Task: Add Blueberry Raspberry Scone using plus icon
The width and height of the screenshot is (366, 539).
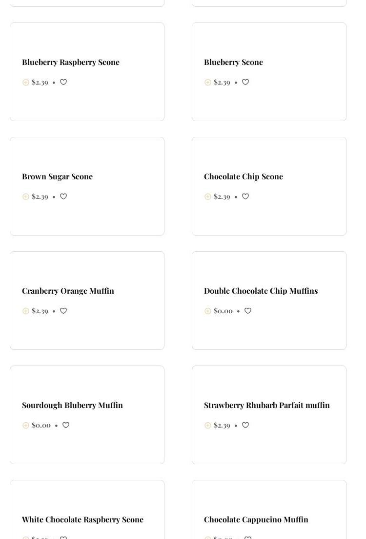Action: point(26,82)
